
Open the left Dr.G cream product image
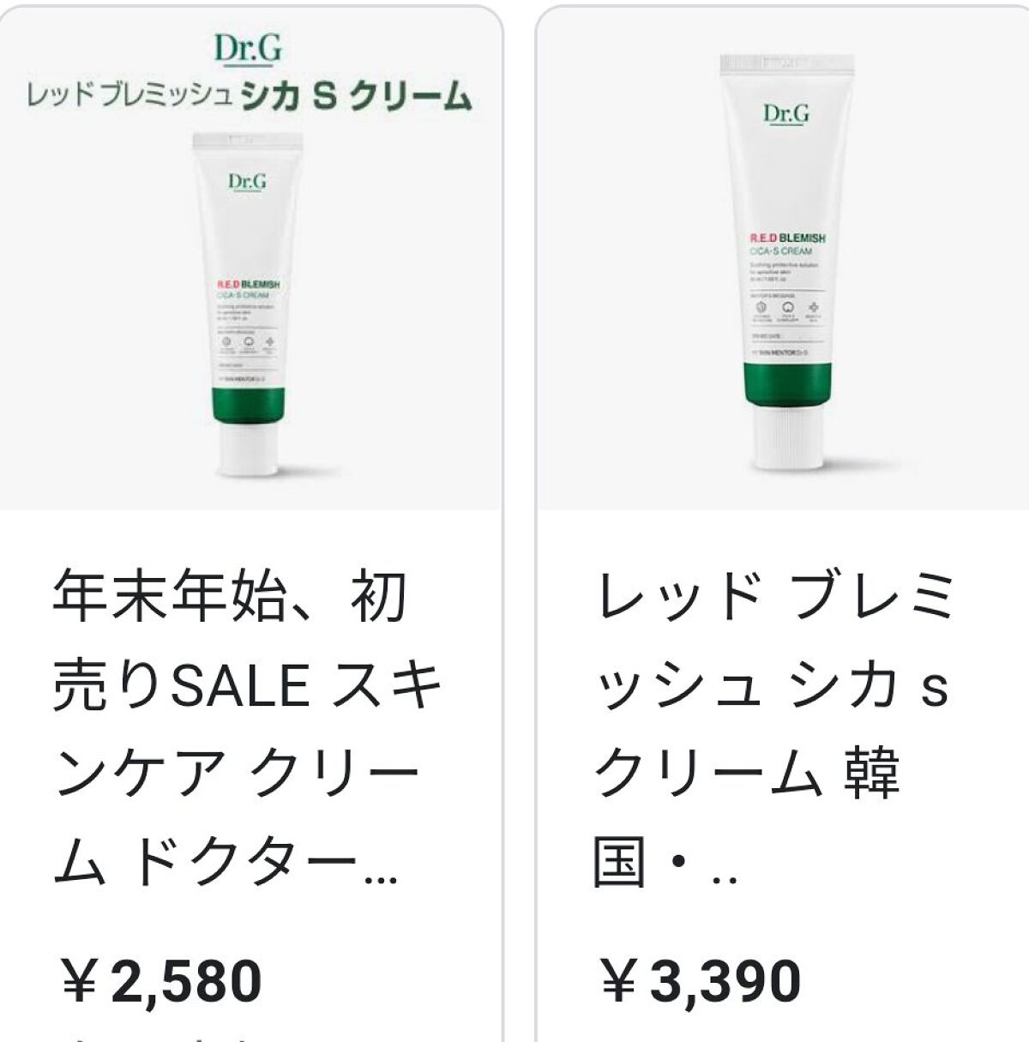pos(250,259)
